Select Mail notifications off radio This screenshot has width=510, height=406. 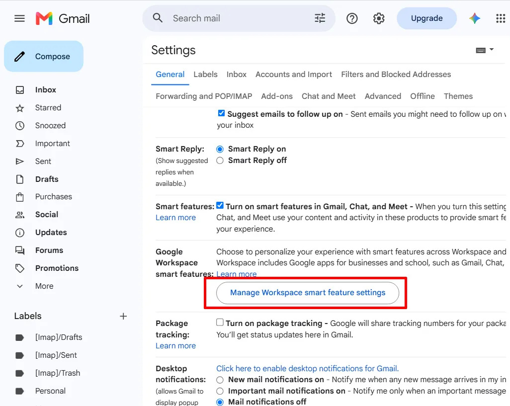[x=220, y=403]
